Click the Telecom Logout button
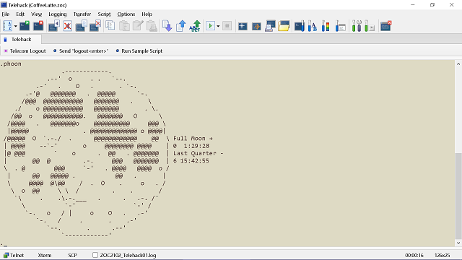 [x=25, y=51]
